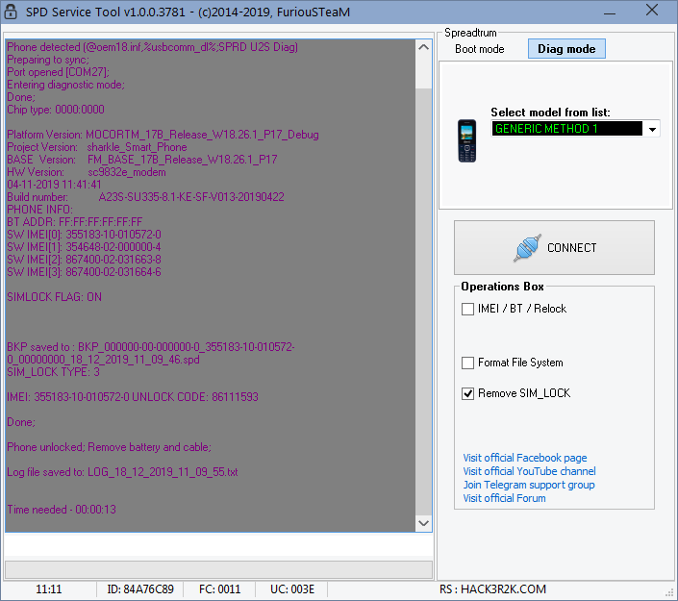
Task: Click the 'FC: 0011' status bar entry
Action: coord(219,589)
